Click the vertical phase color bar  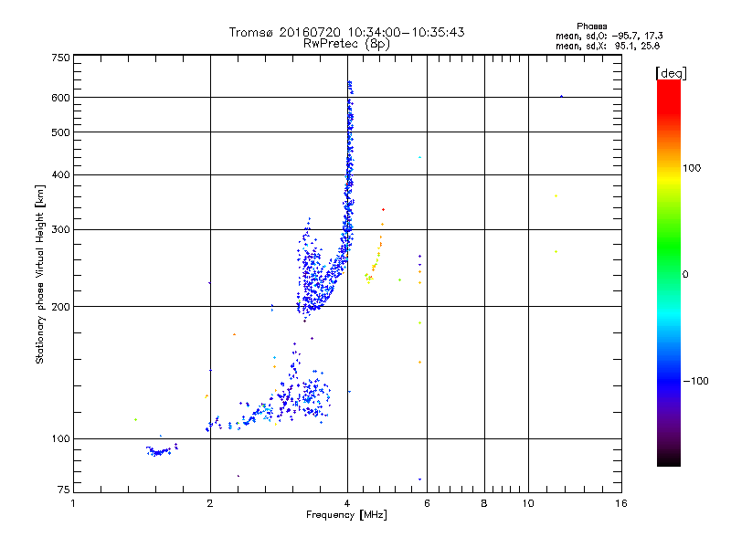tap(669, 273)
